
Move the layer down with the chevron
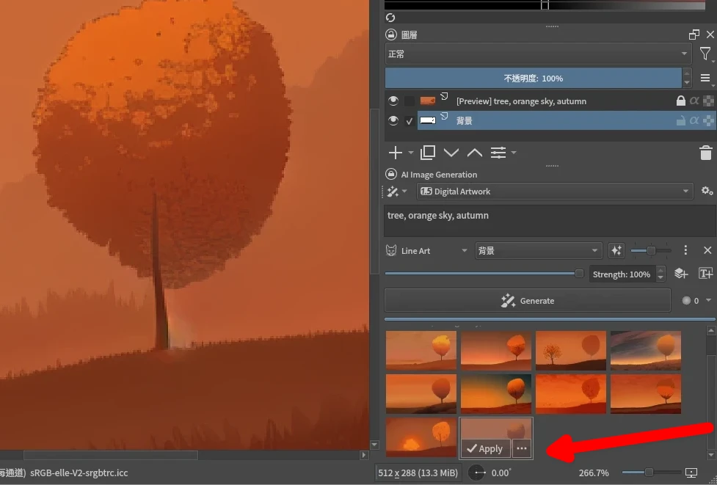pyautogui.click(x=451, y=153)
